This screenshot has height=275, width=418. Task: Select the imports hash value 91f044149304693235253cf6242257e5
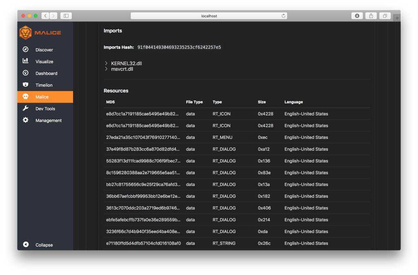pyautogui.click(x=179, y=47)
